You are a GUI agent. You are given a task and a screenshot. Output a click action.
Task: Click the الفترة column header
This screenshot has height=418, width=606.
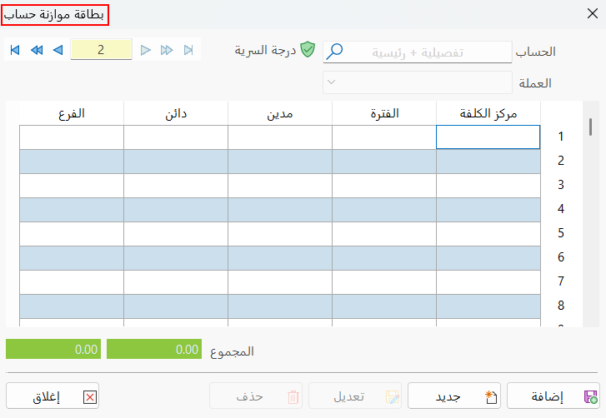384,113
